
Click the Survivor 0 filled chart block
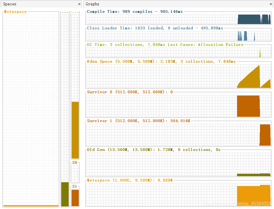pos(249,106)
